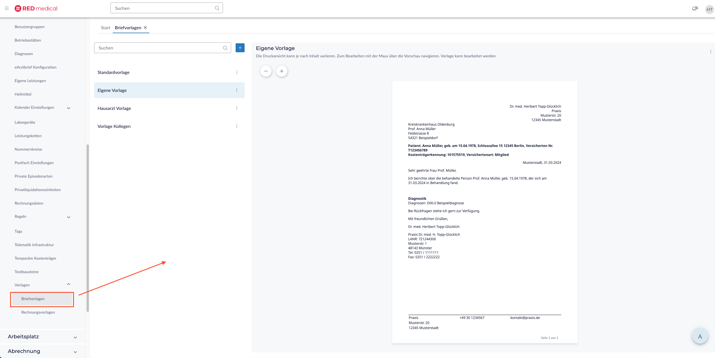Click the template list search field
Screen dimensions: 715x358
[x=159, y=48]
